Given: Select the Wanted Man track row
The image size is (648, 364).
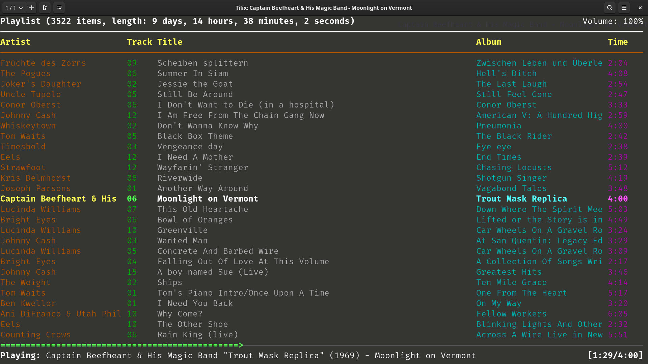Looking at the screenshot, I should [182, 241].
